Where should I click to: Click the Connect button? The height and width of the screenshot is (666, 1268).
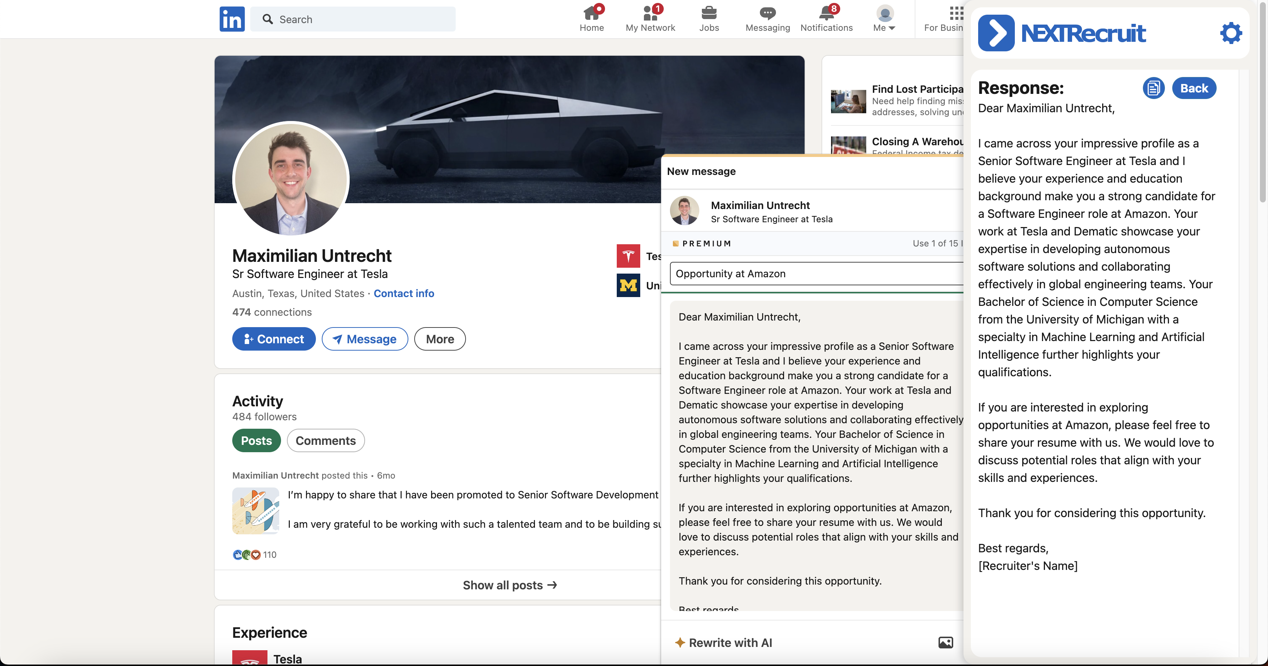point(274,339)
